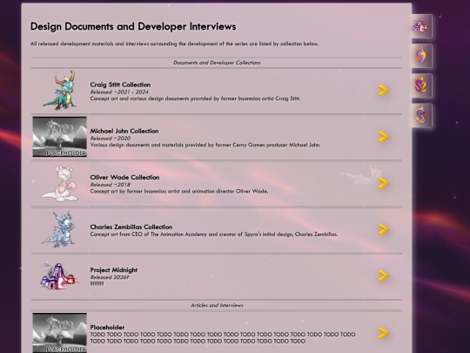Open the Craig Stitt Collection title
This screenshot has width=470, height=353.
[x=120, y=85]
